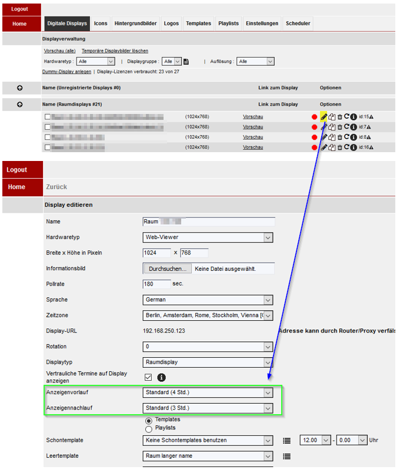Open the Anzeigenvorlauf dropdown
Screen dimensions: 400x470
pyautogui.click(x=208, y=392)
